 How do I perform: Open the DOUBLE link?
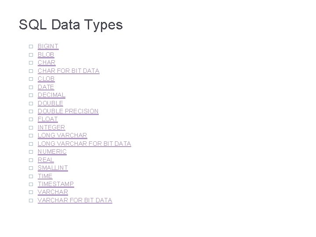(50, 103)
